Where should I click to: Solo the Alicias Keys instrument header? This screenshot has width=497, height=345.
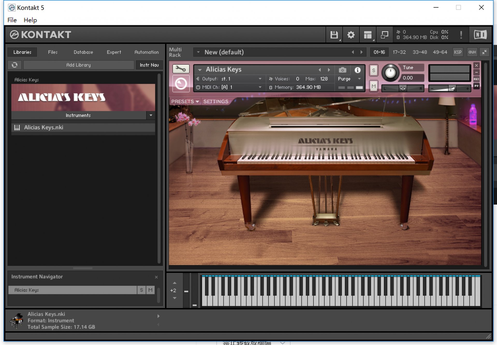[x=374, y=70]
